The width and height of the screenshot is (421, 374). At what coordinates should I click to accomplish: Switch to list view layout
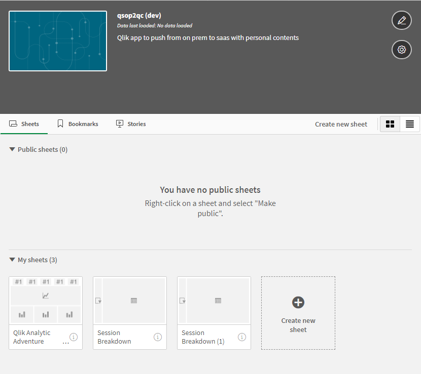click(x=410, y=124)
